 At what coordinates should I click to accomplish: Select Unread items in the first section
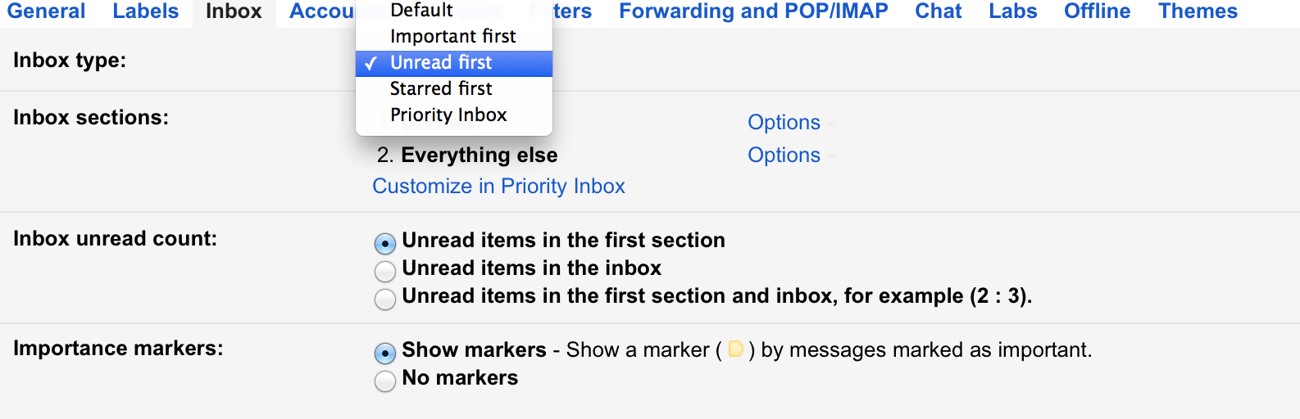(x=384, y=243)
